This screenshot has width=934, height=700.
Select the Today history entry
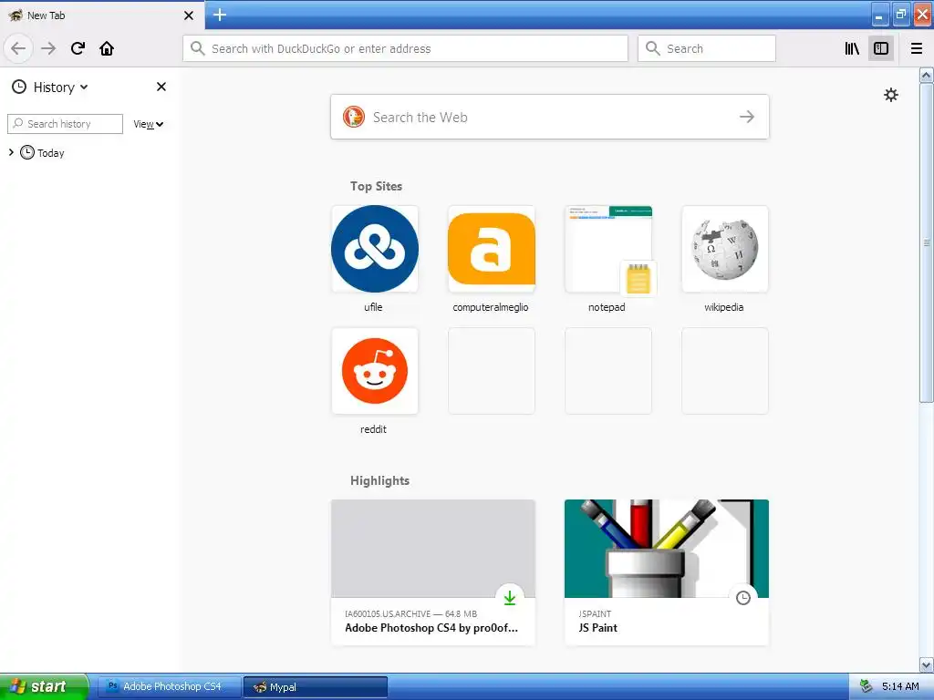42,153
